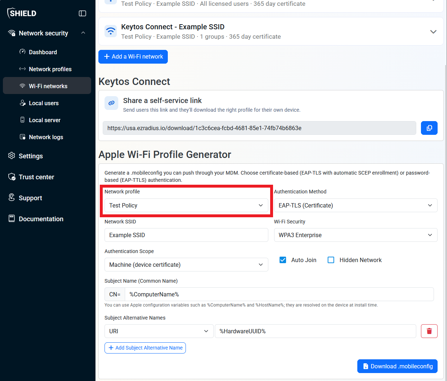
Task: Click the 'Share a self-service link' heading
Action: point(162,100)
